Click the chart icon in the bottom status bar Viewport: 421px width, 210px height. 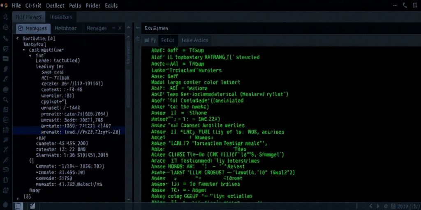click(x=32, y=206)
